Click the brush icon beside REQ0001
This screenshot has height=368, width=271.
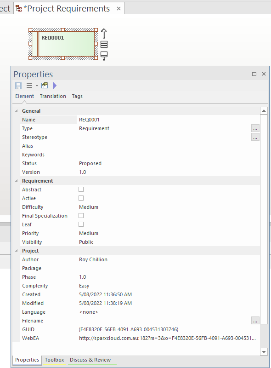pyautogui.click(x=104, y=56)
